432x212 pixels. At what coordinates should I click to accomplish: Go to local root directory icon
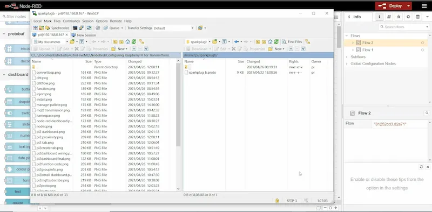point(121,42)
